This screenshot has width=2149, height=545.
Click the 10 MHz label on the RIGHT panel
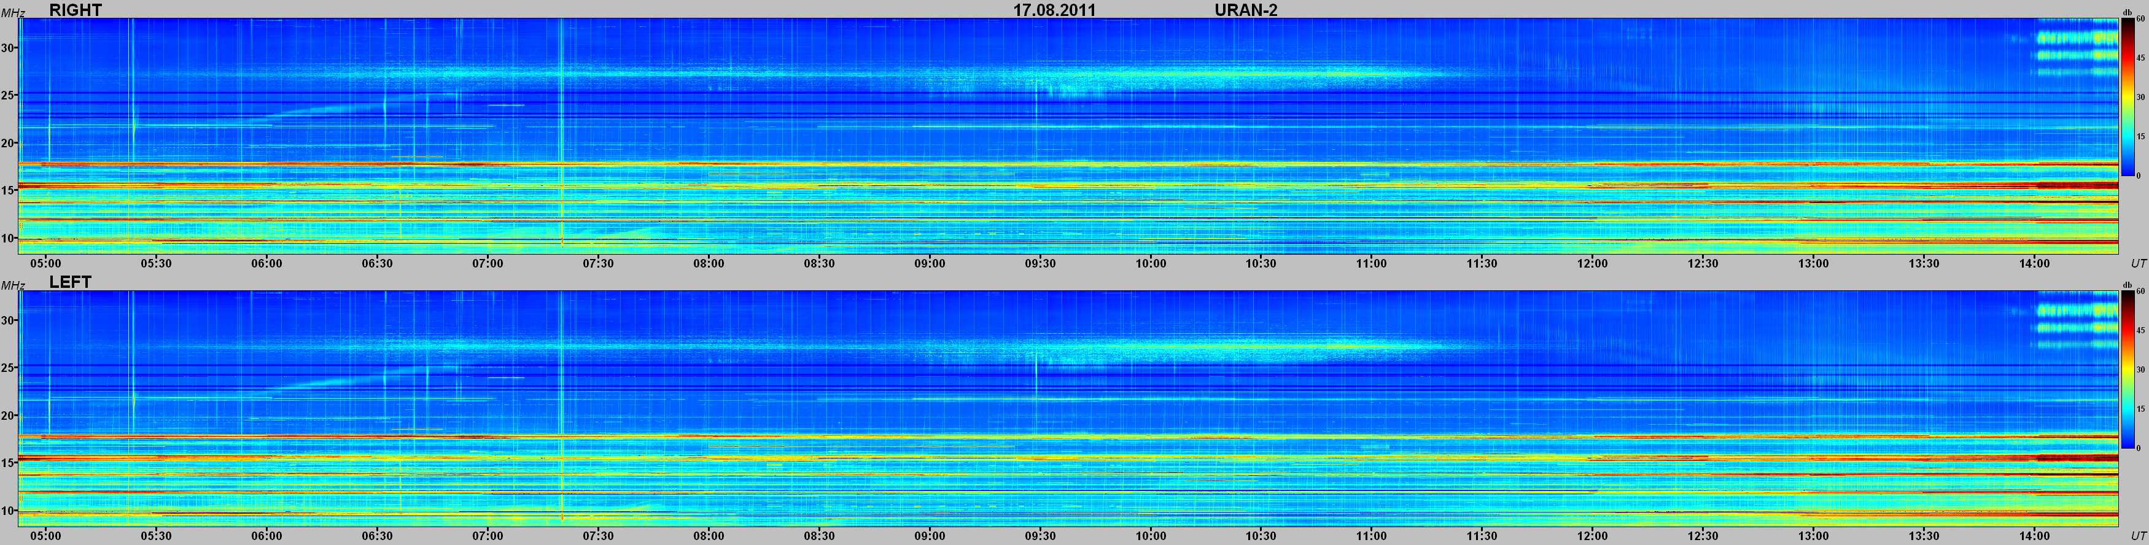(9, 238)
